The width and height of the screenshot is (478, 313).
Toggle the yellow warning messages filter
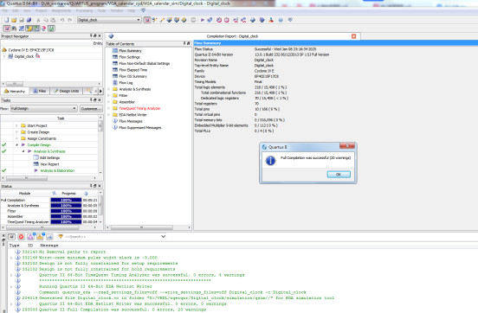pyautogui.click(x=40, y=237)
